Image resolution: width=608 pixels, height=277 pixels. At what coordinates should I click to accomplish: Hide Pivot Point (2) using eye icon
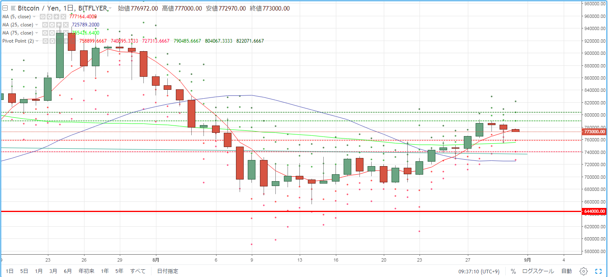click(x=45, y=41)
